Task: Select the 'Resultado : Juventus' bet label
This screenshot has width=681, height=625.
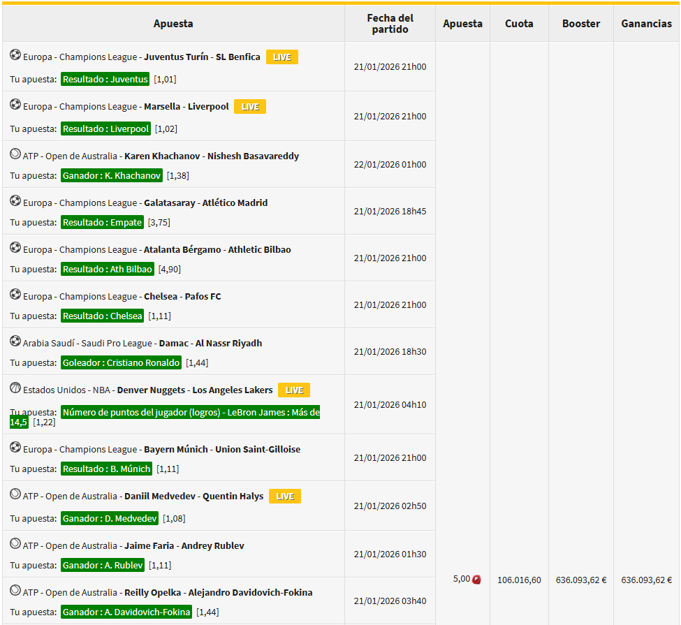Action: coord(105,79)
